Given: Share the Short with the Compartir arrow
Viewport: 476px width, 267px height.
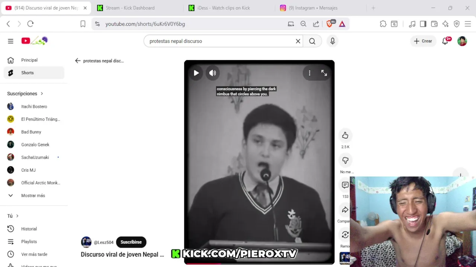Looking at the screenshot, I should click(345, 210).
